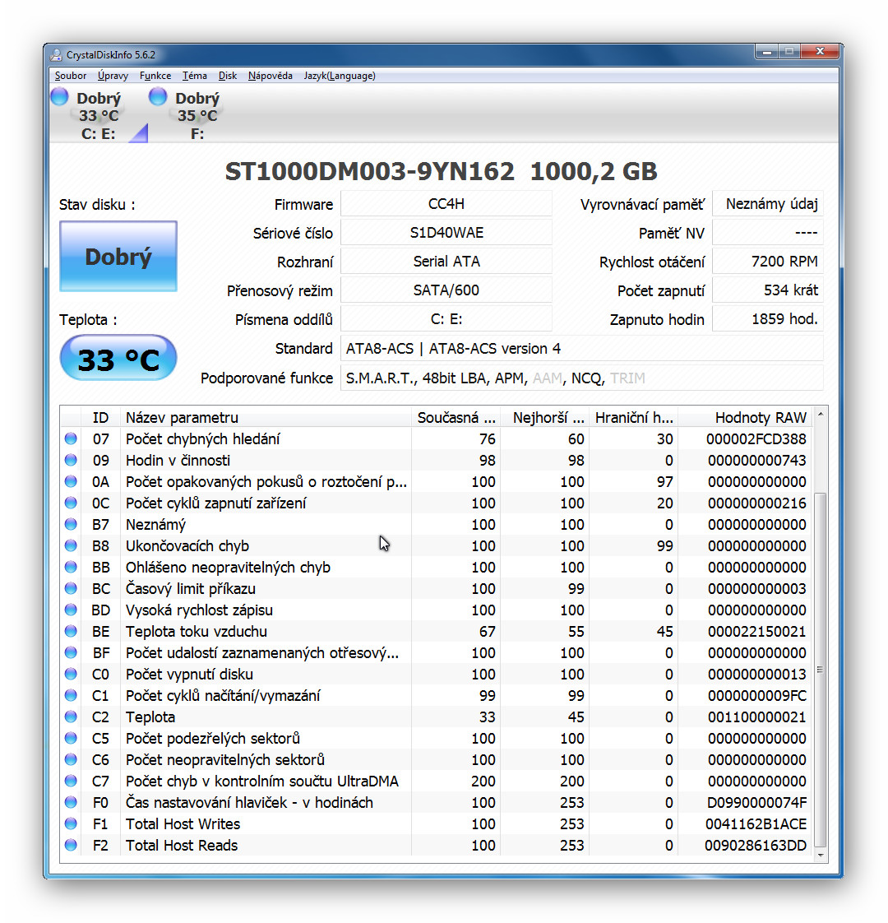Click status orb for Neznámý B7 row

click(x=71, y=525)
